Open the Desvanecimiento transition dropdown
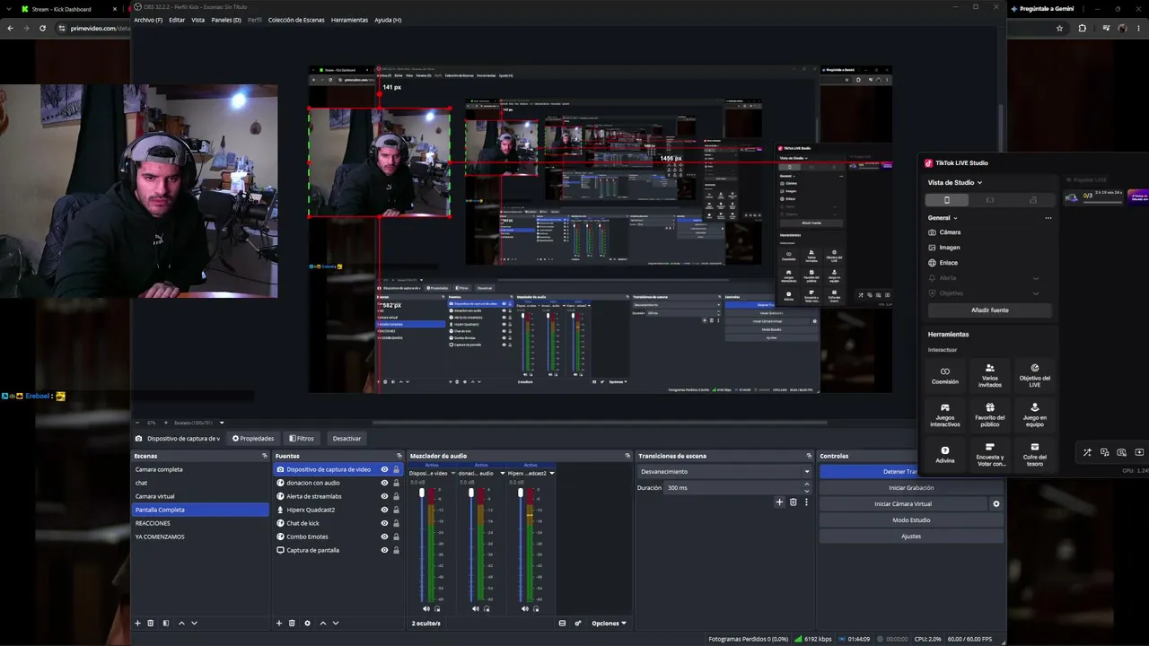 [x=724, y=472]
